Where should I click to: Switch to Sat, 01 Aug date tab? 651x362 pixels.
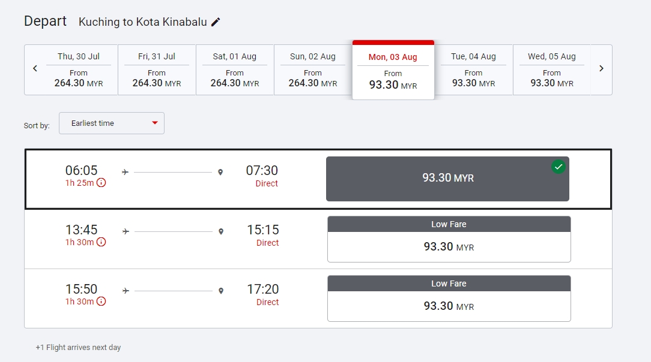[234, 70]
